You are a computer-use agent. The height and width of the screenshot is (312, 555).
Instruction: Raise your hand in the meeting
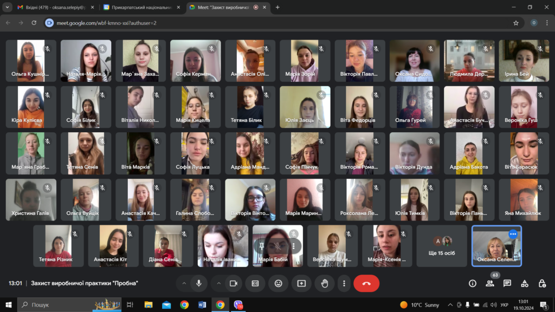(325, 283)
